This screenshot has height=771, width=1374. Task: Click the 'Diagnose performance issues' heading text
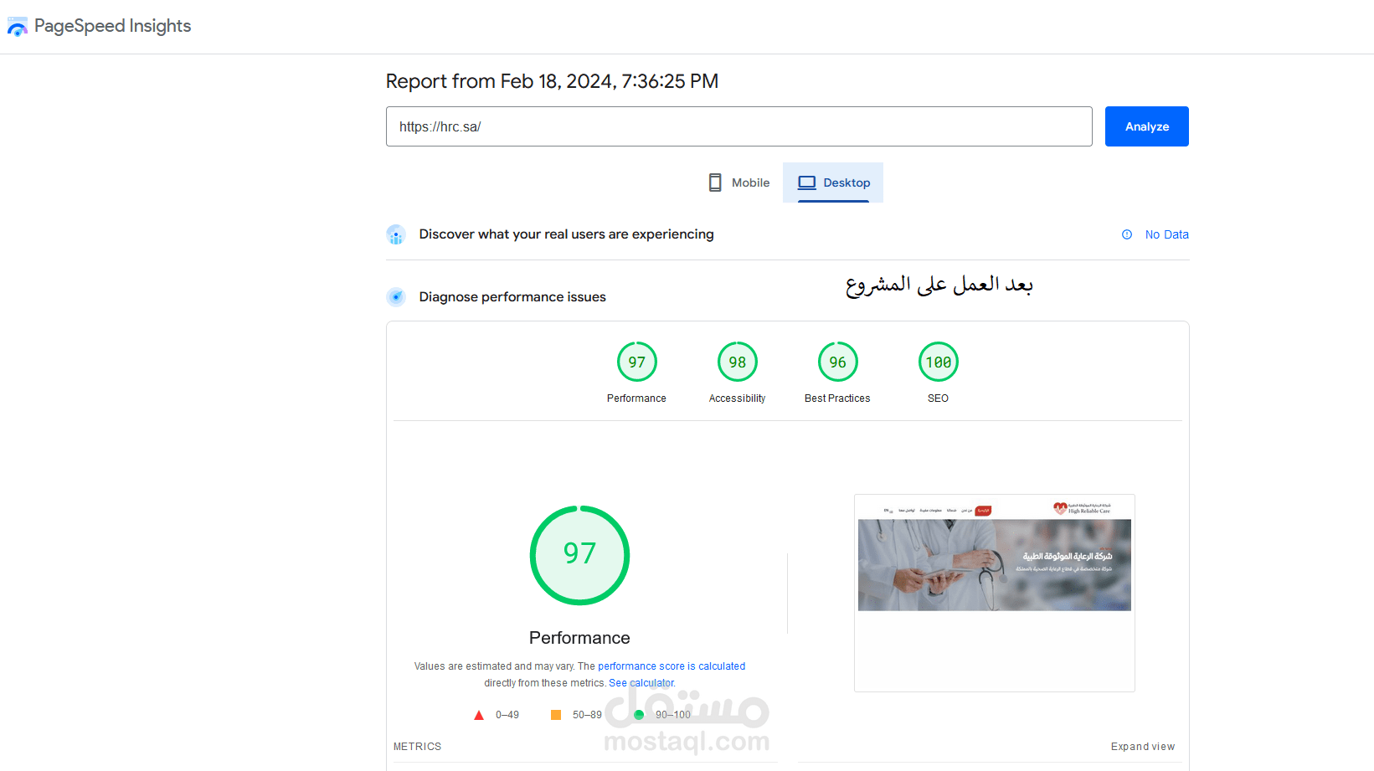point(512,297)
